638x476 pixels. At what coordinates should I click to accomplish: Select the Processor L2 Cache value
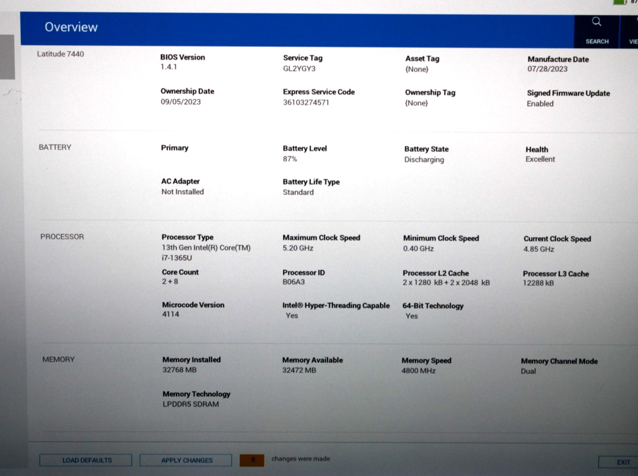coord(446,283)
